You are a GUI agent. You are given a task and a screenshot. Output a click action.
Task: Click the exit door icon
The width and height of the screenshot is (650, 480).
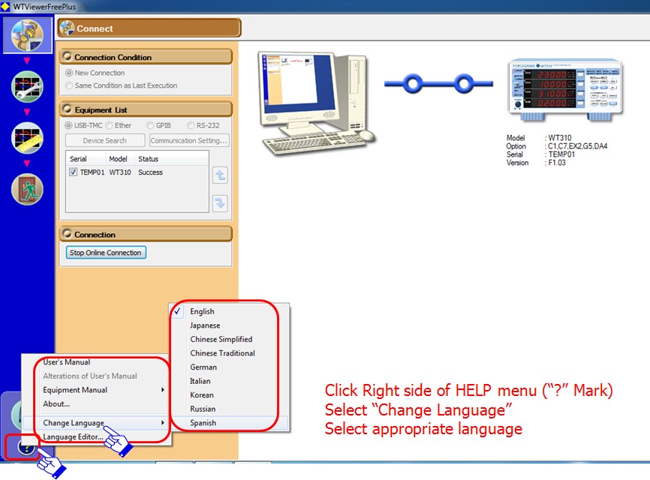[x=27, y=189]
